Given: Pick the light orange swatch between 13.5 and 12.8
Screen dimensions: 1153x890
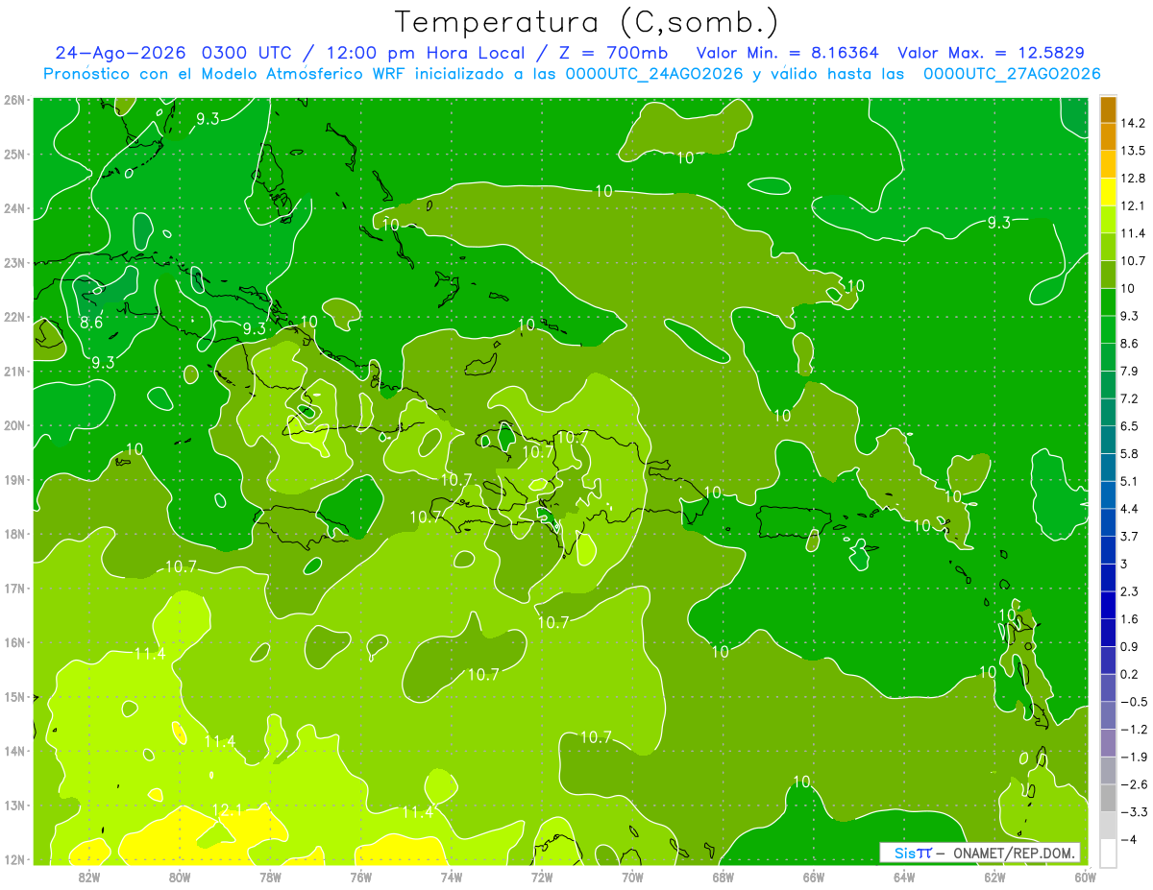Looking at the screenshot, I should 1108,164.
